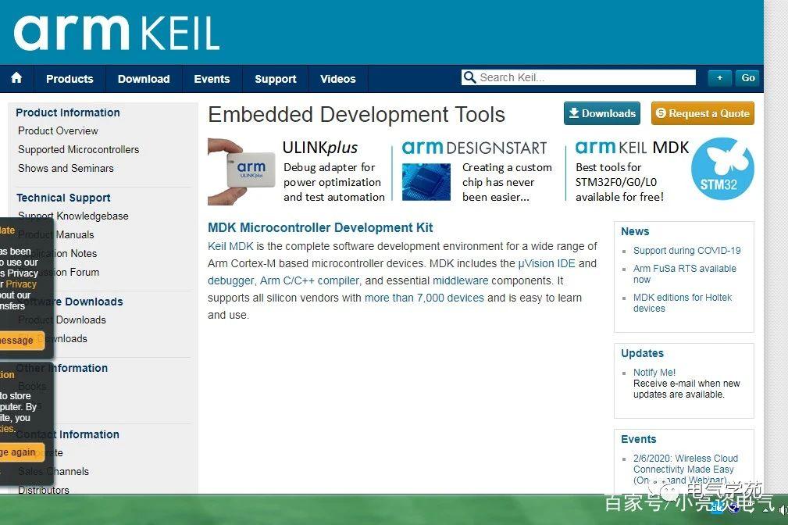
Task: Click the blue Downloads button
Action: [602, 113]
